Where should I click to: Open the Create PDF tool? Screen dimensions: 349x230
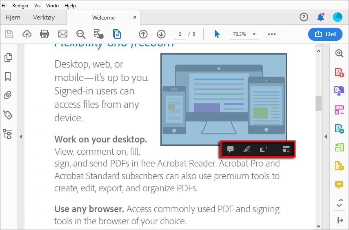click(x=340, y=72)
